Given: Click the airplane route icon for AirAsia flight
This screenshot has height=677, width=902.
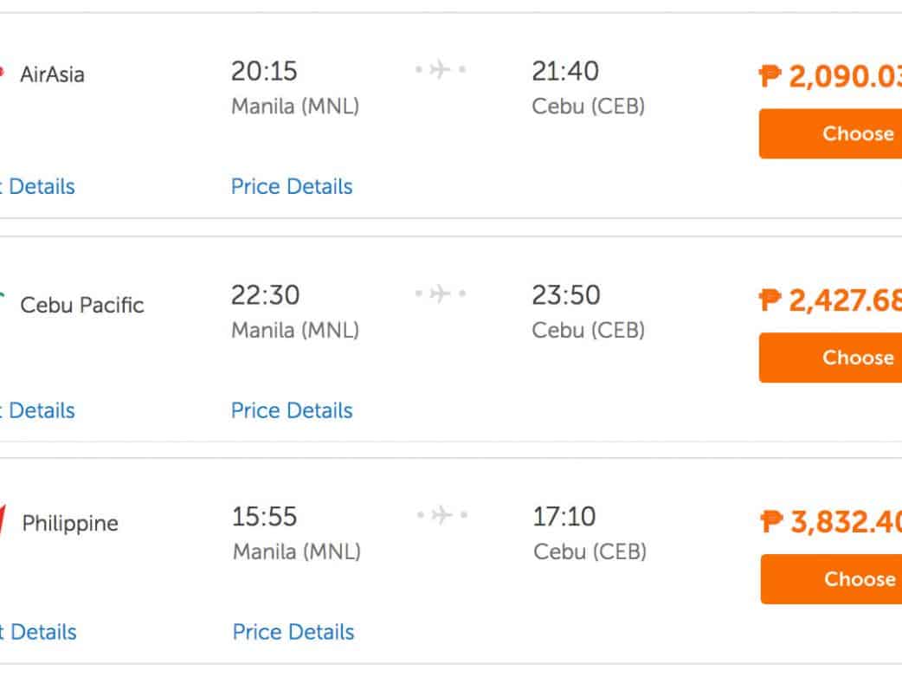Looking at the screenshot, I should [441, 69].
